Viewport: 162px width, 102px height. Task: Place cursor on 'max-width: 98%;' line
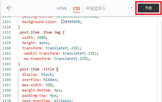(38, 85)
